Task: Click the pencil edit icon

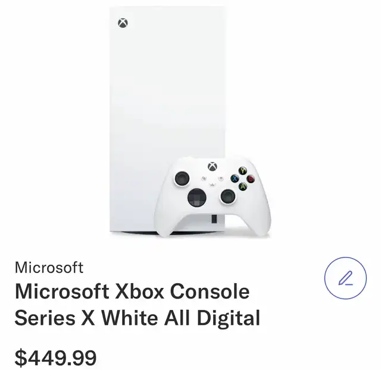Action: coord(345,278)
